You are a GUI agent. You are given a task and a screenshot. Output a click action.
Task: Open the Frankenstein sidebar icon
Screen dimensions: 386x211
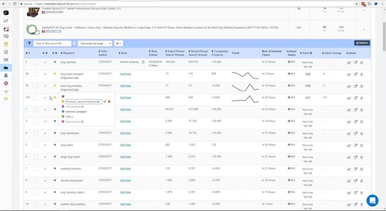[6, 44]
